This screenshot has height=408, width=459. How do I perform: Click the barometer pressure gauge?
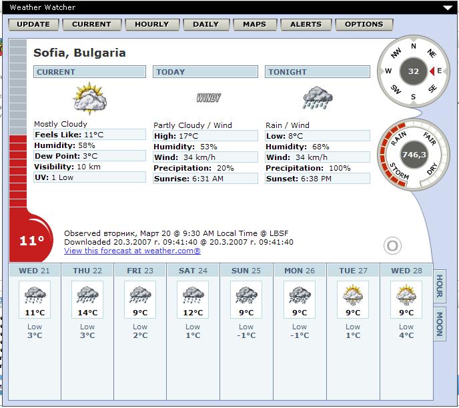click(x=414, y=154)
